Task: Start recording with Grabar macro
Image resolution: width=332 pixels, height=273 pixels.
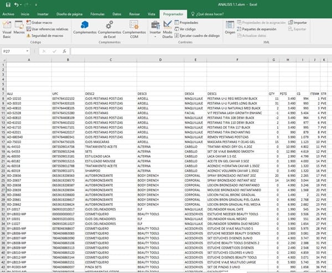Action: 40,23
